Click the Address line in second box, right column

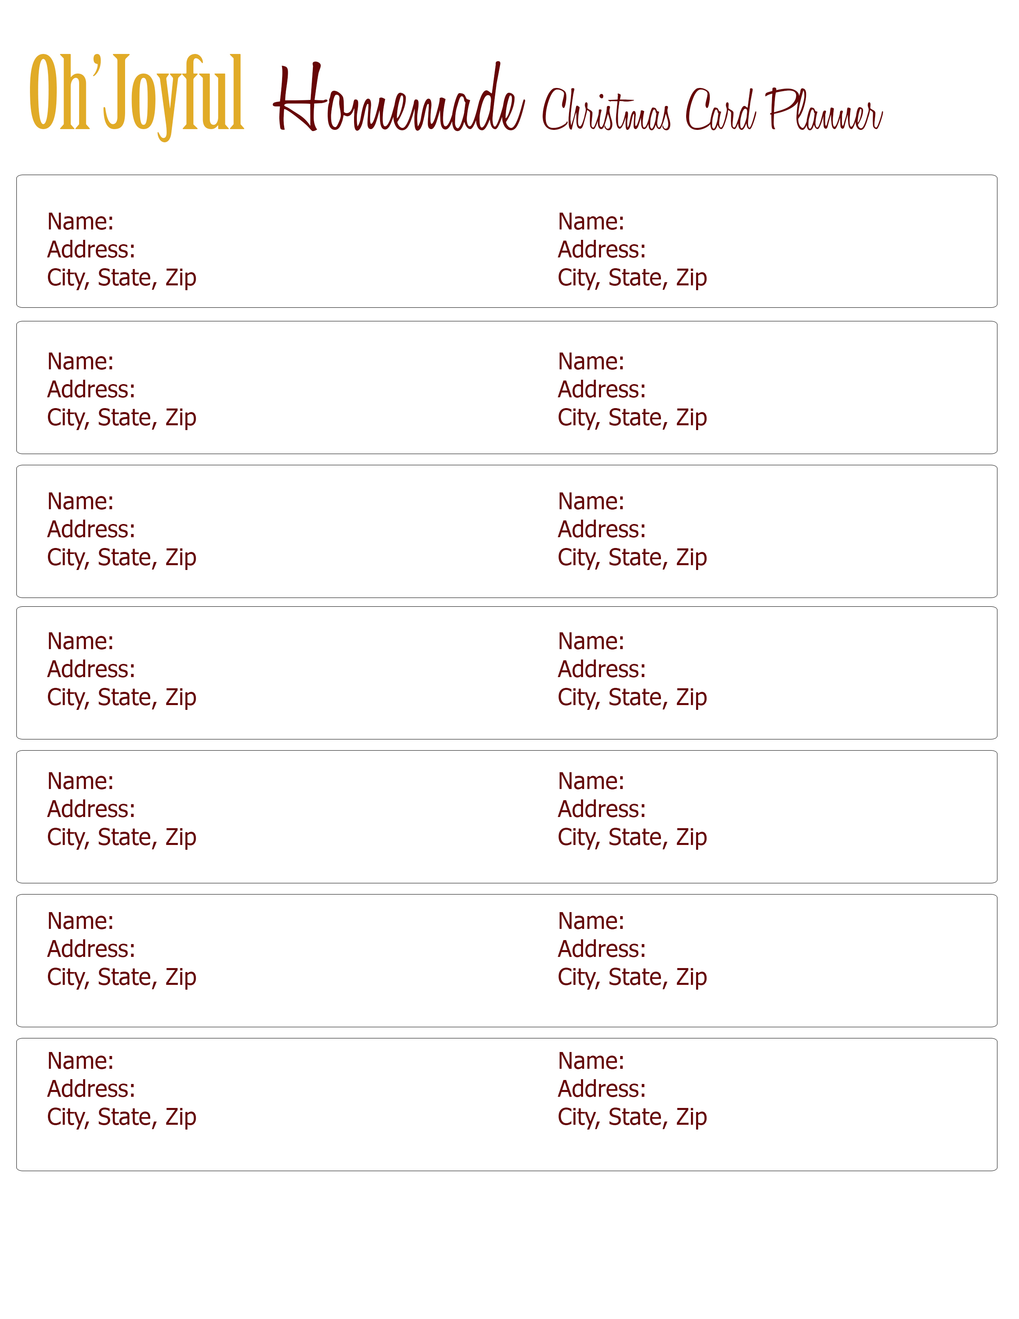tap(602, 390)
